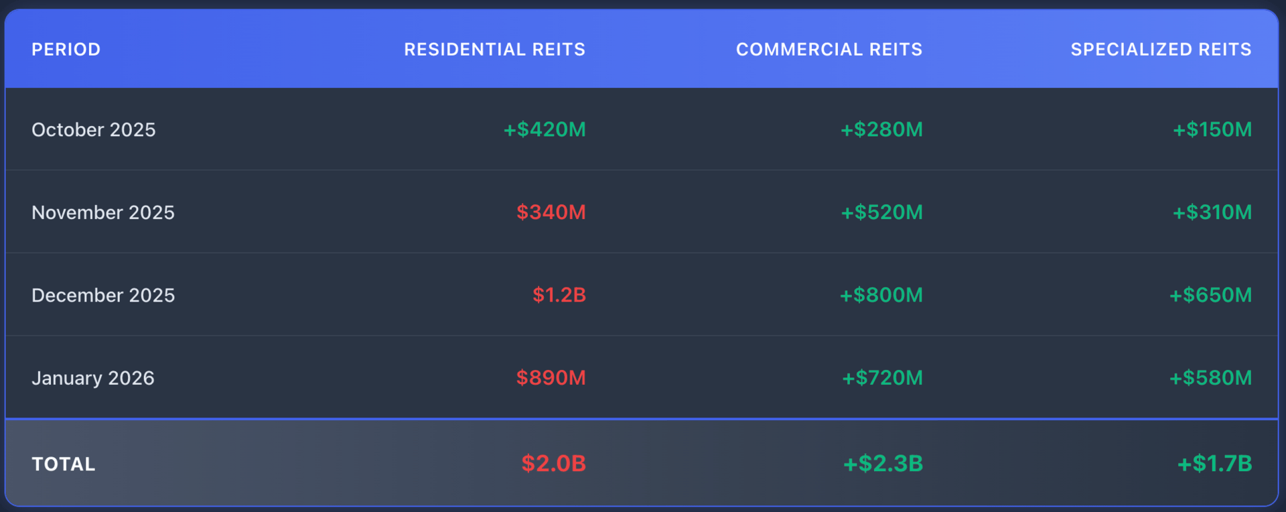Click the TOTAL row label
Viewport: 1286px width, 512px height.
(64, 464)
